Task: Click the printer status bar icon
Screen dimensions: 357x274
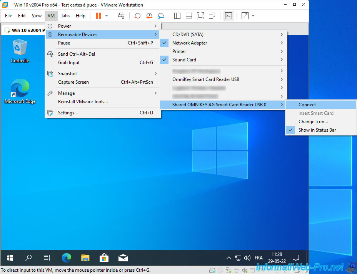Action: (237, 270)
